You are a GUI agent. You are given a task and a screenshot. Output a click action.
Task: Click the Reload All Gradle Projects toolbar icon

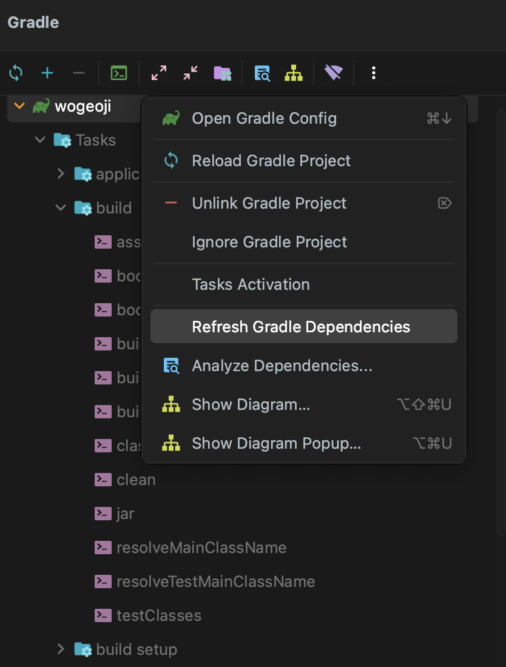click(x=16, y=73)
